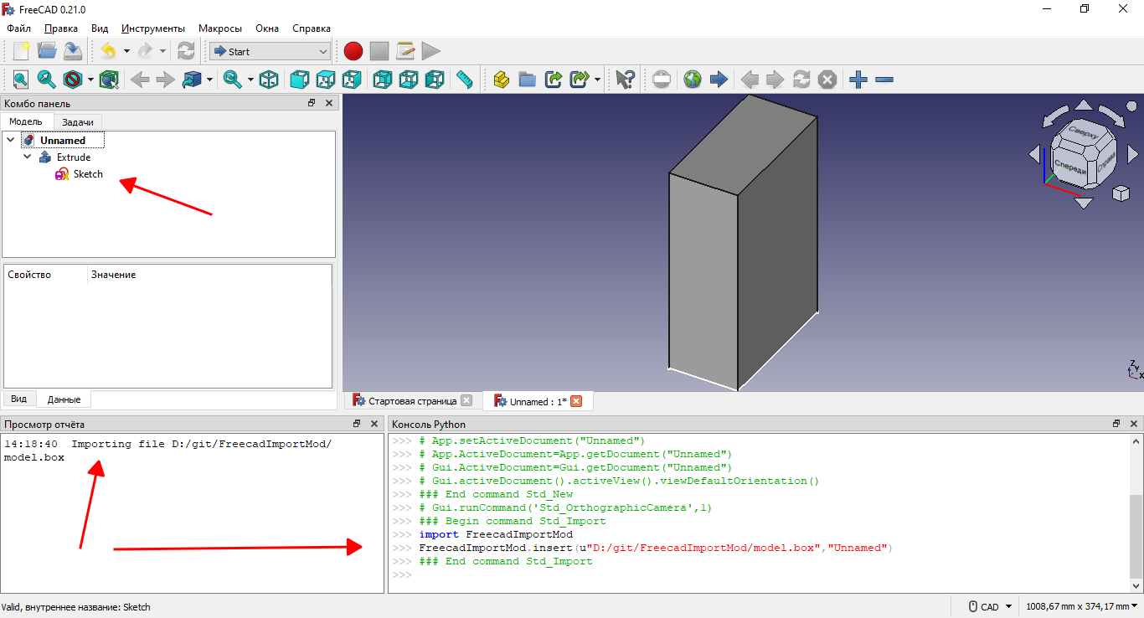Set bottom view
This screenshot has width=1144, height=618.
pyautogui.click(x=409, y=80)
